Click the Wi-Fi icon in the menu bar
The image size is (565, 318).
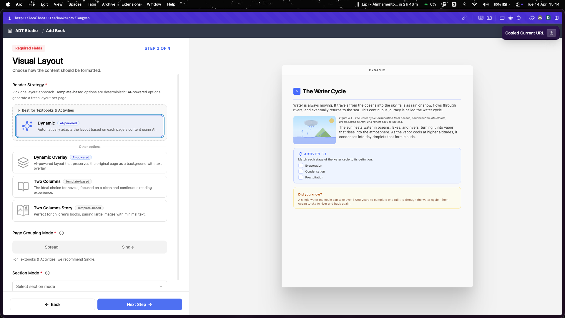(x=474, y=4)
